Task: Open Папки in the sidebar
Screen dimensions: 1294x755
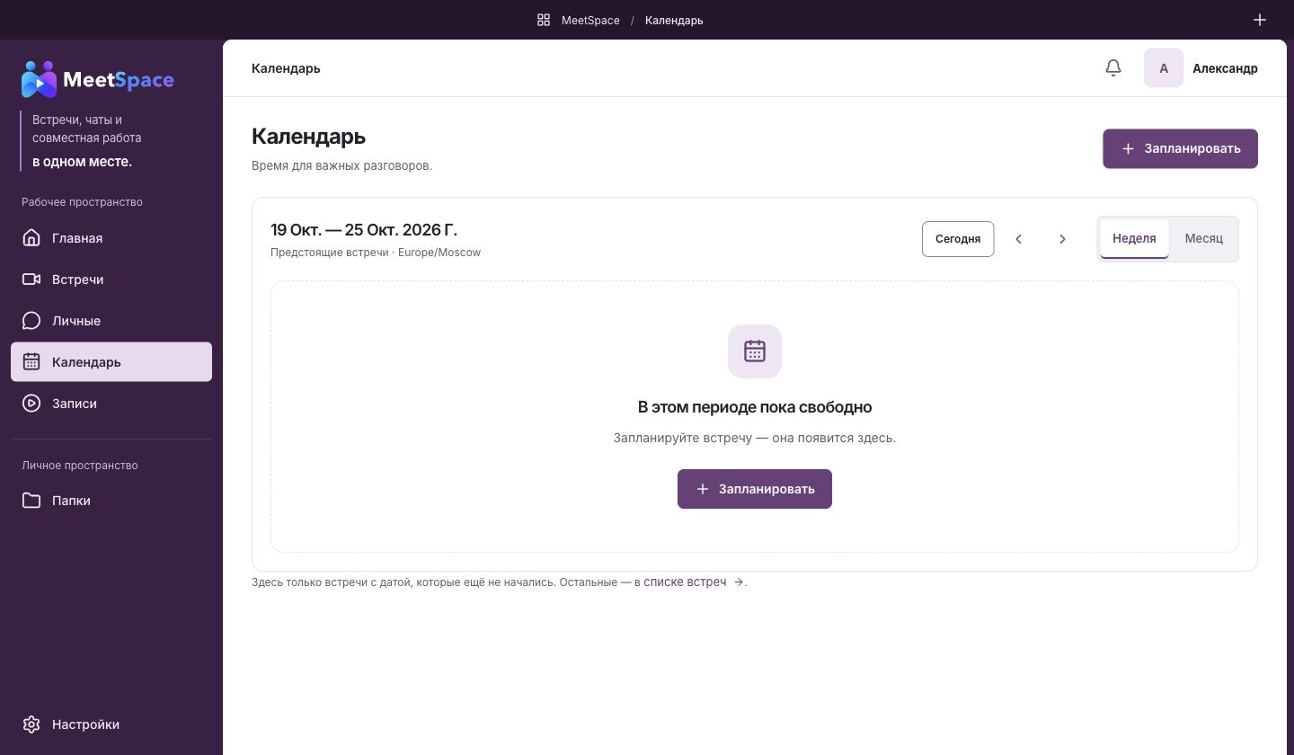Action: tap(111, 501)
